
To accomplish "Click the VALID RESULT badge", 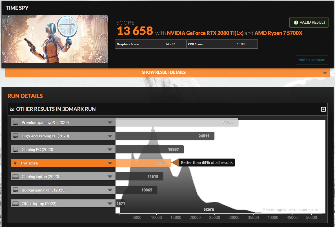I will (x=309, y=23).
